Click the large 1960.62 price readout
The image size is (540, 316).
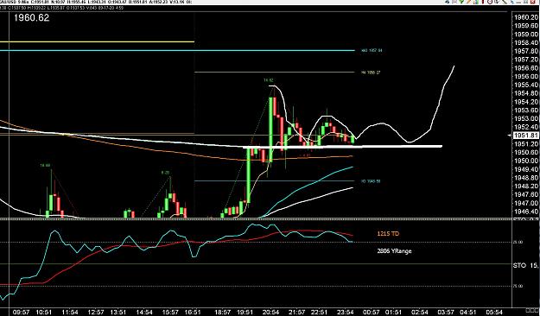click(31, 18)
